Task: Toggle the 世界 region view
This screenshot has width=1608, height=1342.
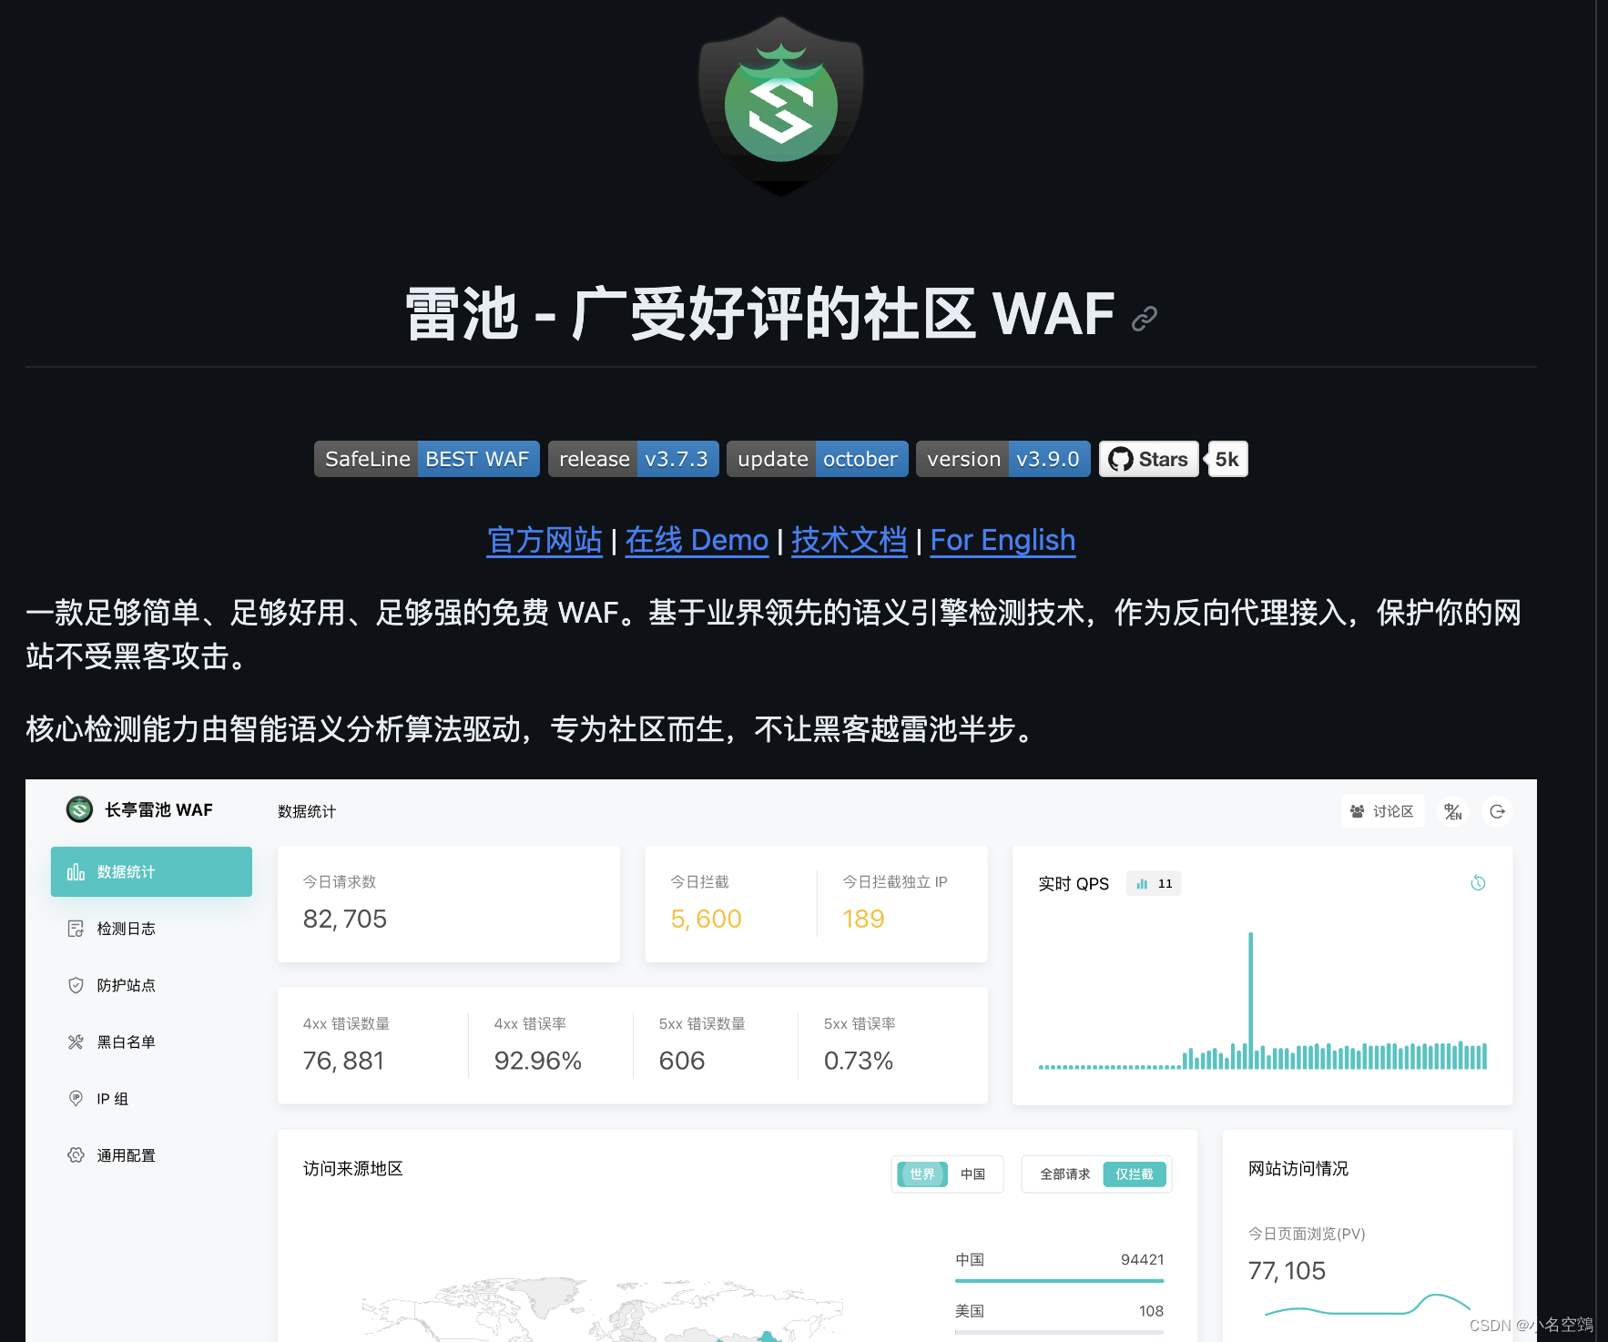Action: click(x=921, y=1174)
